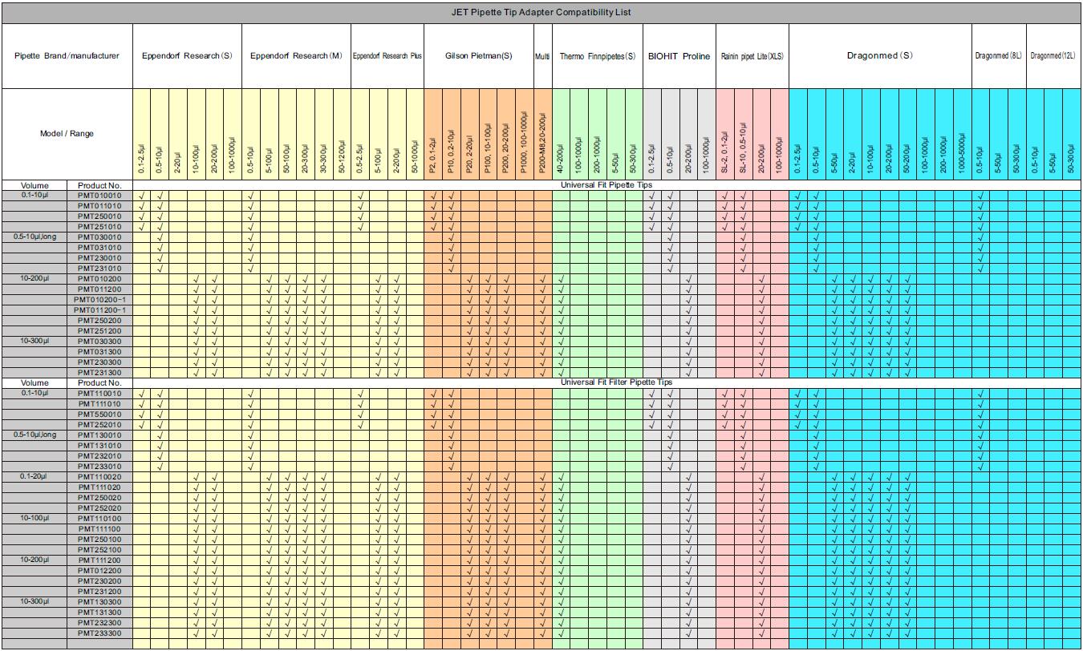
Task: Select product number PMT010200-1
Action: 99,300
